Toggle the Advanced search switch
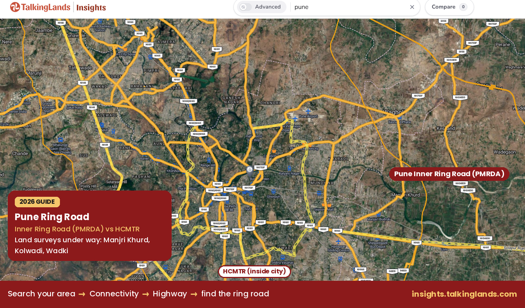The height and width of the screenshot is (308, 525). pos(245,7)
